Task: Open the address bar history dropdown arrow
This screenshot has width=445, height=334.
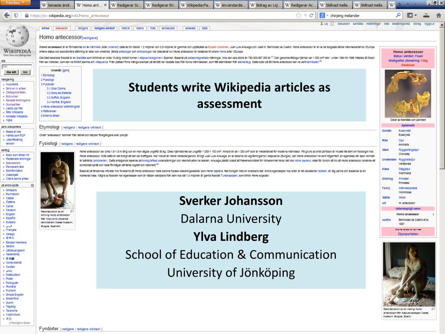Action: point(306,16)
